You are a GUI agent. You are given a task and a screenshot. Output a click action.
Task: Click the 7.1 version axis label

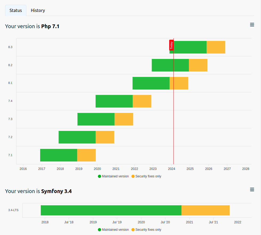[10, 155]
